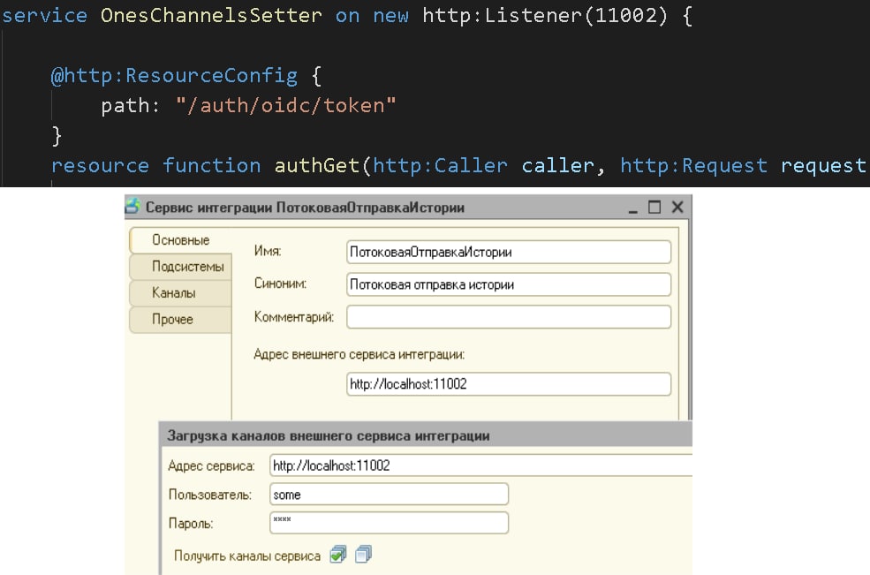Click the check all channels icon with green checkmark

(x=338, y=555)
